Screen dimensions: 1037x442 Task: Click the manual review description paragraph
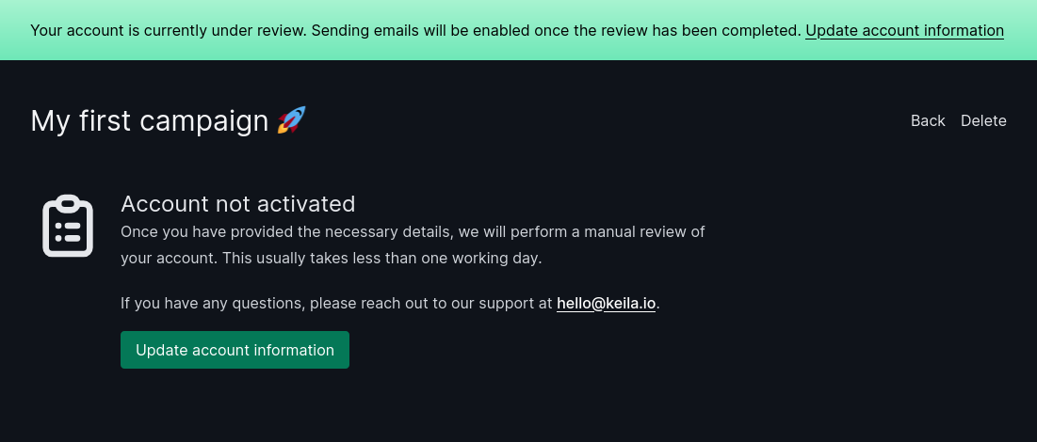[x=413, y=245]
